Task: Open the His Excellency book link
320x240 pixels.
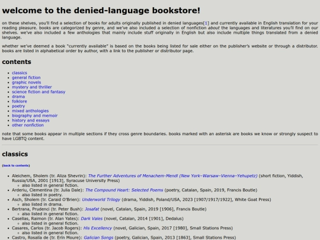Action: (98, 228)
